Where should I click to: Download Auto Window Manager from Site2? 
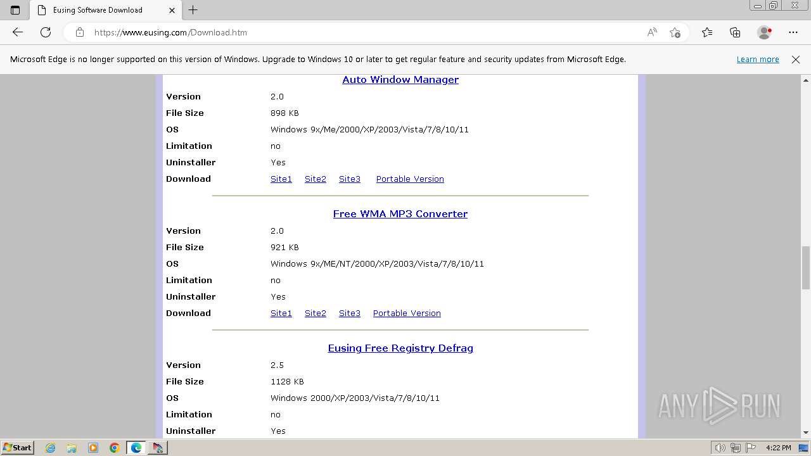(316, 179)
